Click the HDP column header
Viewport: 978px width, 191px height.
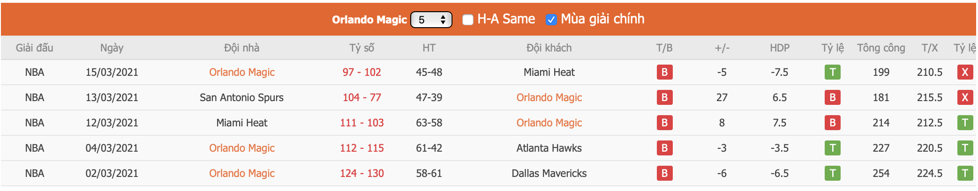tap(780, 48)
